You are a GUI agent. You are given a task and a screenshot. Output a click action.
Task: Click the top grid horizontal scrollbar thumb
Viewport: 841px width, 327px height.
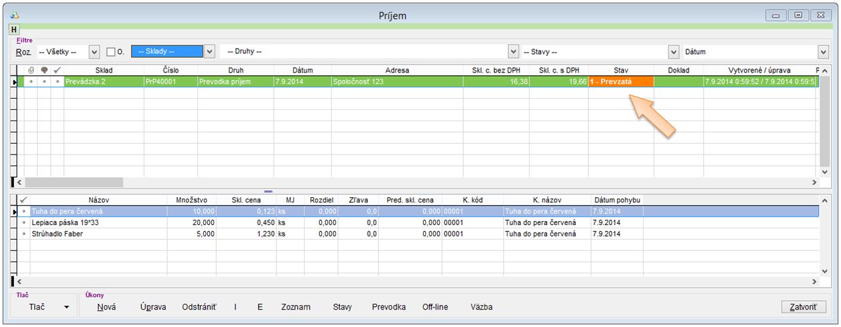[x=73, y=182]
